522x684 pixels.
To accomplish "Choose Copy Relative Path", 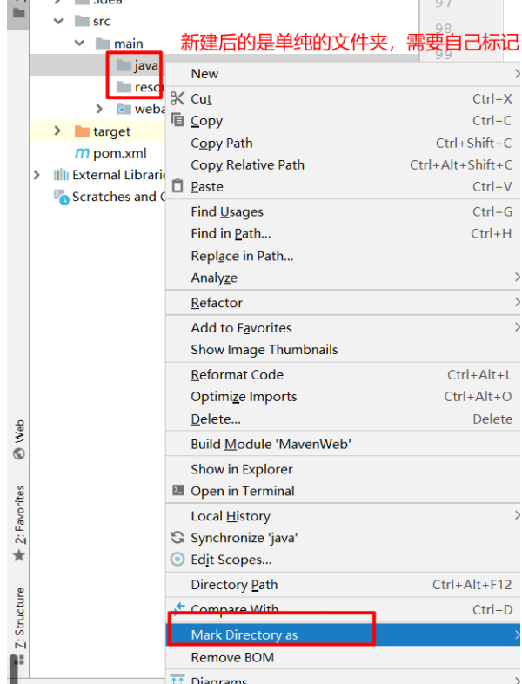I will tap(248, 164).
